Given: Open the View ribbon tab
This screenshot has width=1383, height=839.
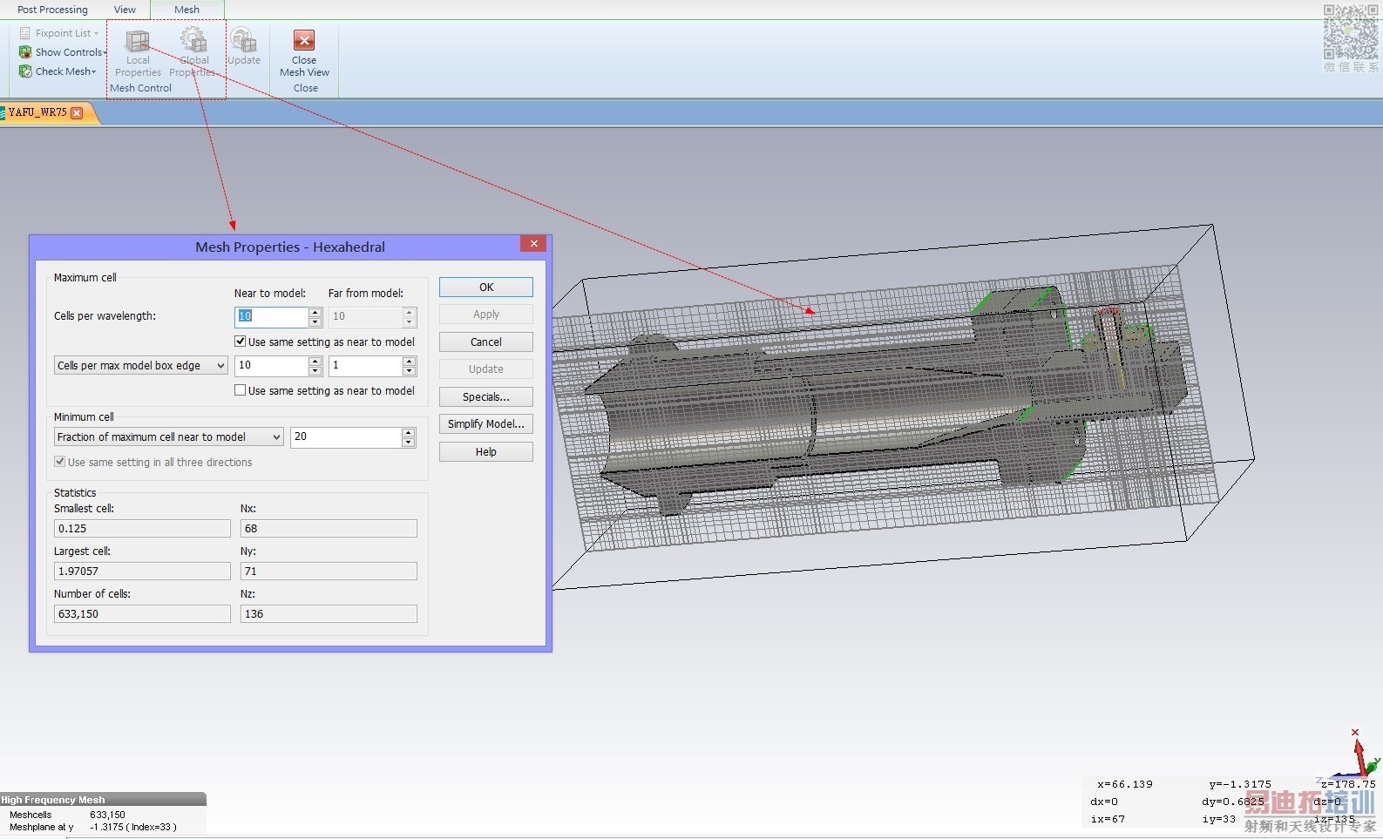Looking at the screenshot, I should click(x=125, y=10).
